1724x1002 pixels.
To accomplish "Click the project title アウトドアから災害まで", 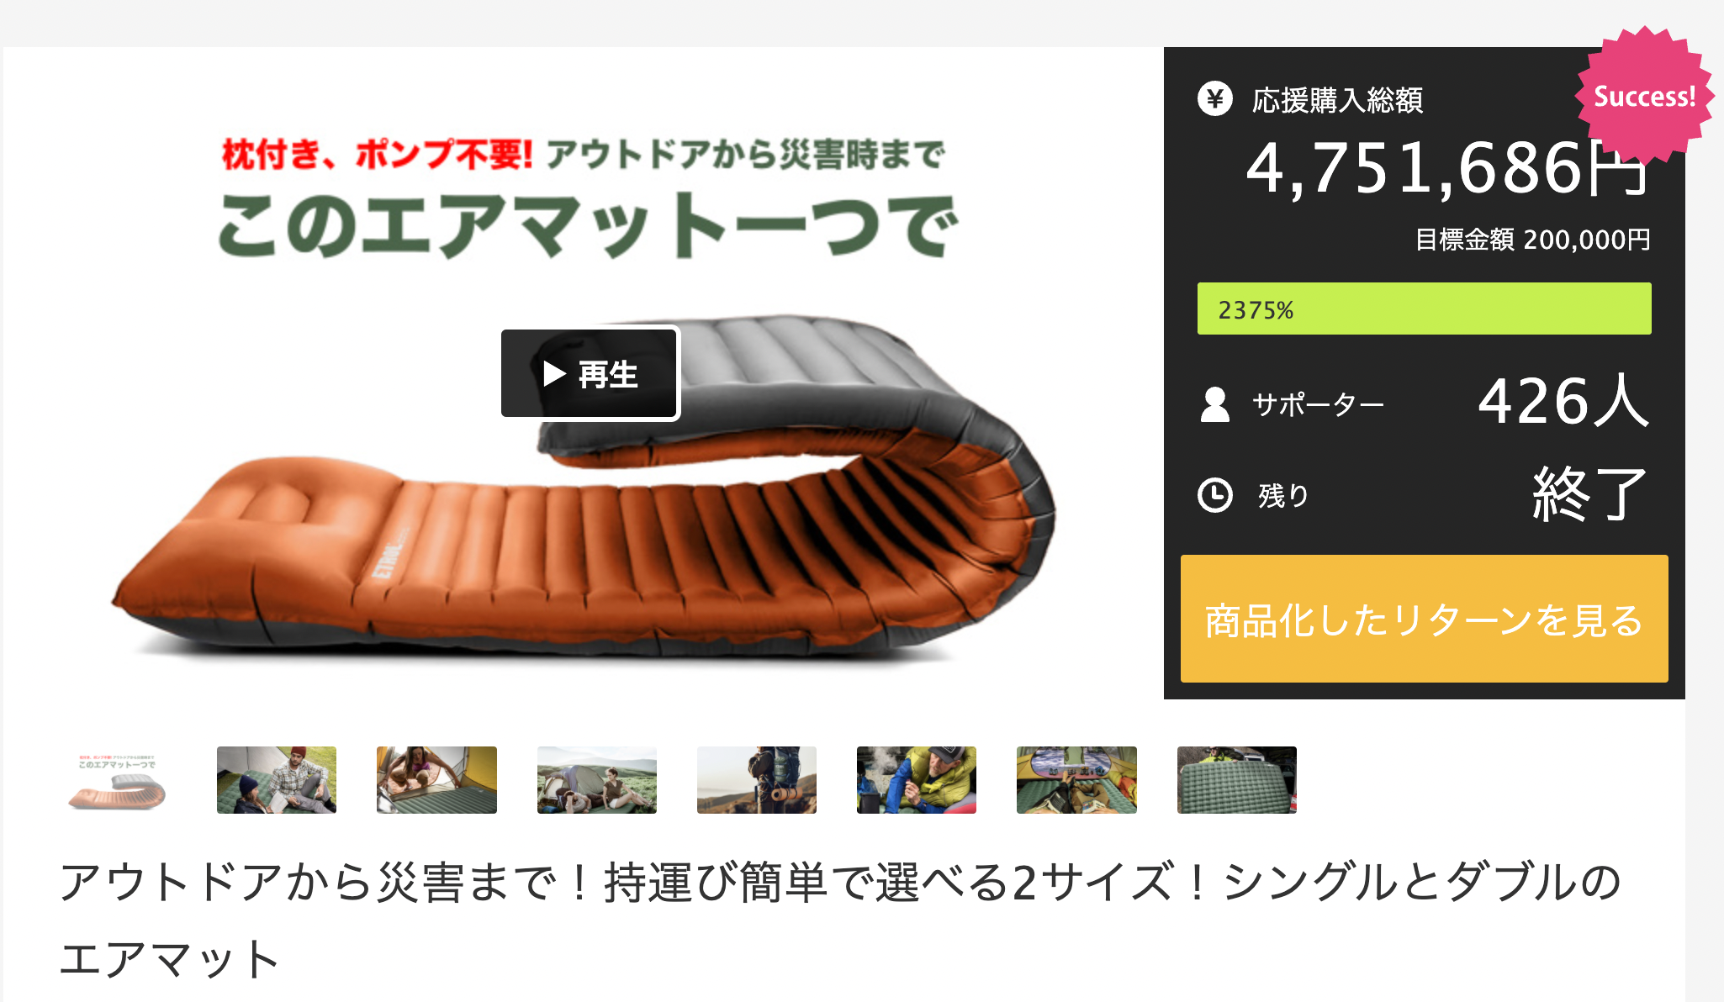I will point(841,920).
